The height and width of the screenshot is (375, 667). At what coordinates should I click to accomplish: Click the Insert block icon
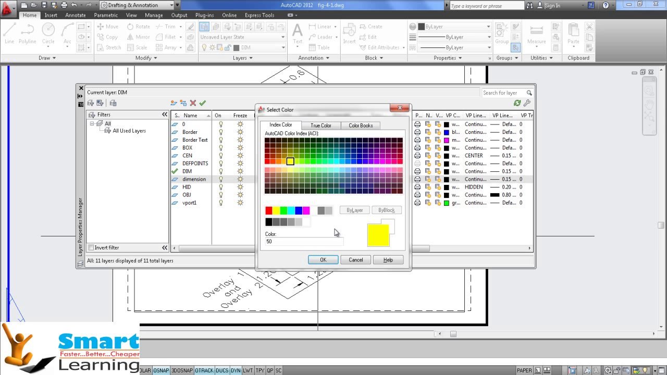point(349,34)
